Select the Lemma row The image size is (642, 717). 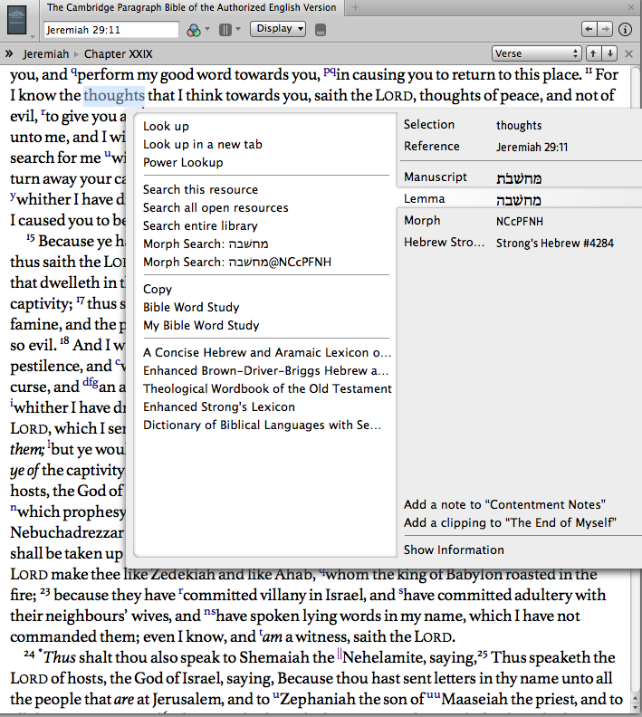pos(519,199)
